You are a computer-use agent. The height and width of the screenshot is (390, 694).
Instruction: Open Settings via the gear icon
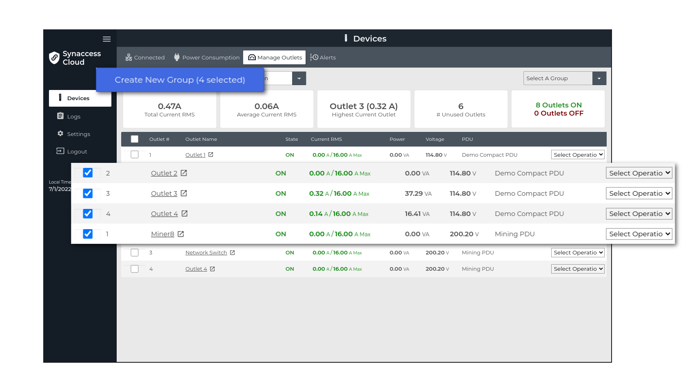60,134
